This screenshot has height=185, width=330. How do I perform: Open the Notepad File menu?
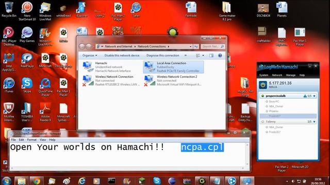click(13, 140)
